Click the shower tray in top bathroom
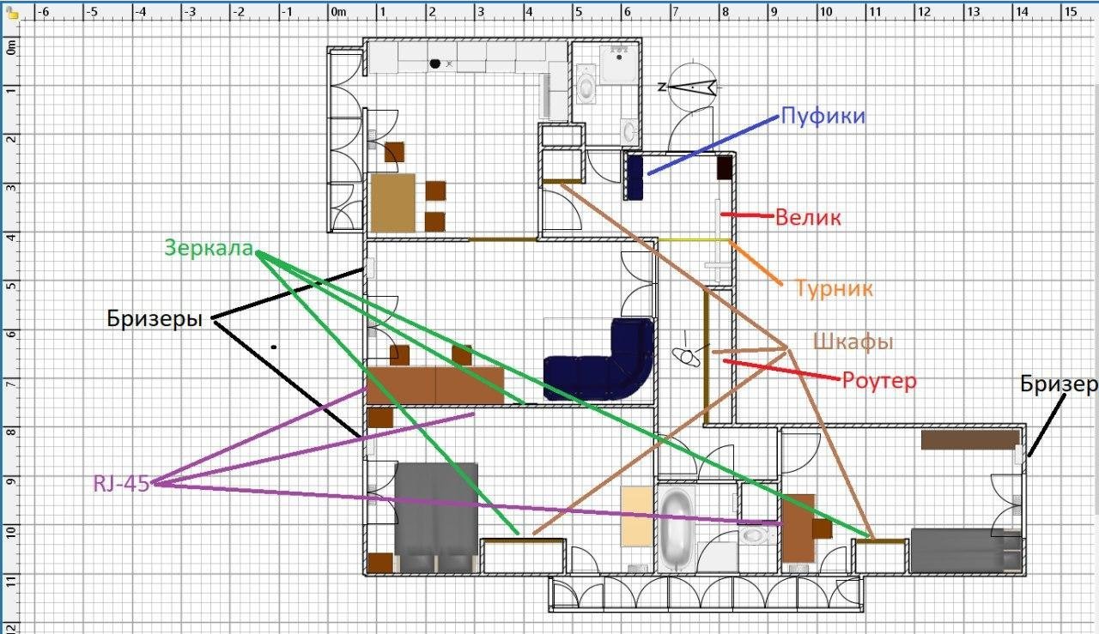Screen dimensions: 1099x634 [617, 63]
